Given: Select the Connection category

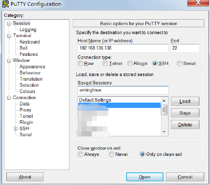Looking at the screenshot, I should pos(24,98).
